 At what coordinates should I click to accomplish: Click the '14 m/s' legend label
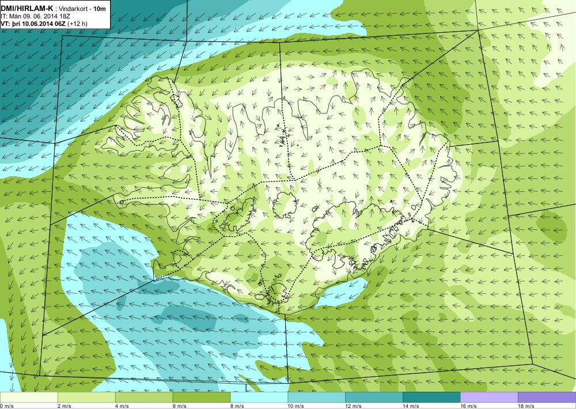[411, 406]
